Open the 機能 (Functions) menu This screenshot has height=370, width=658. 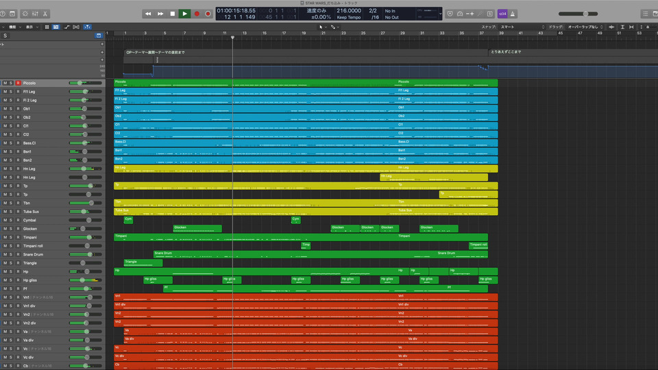click(x=14, y=27)
